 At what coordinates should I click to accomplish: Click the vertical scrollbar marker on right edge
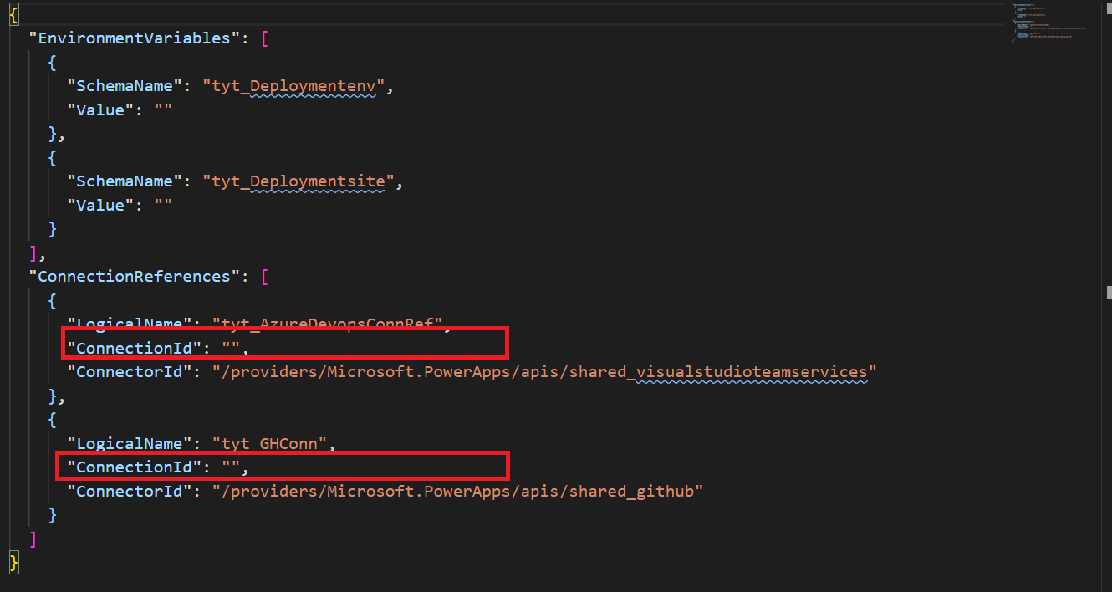click(x=1109, y=293)
